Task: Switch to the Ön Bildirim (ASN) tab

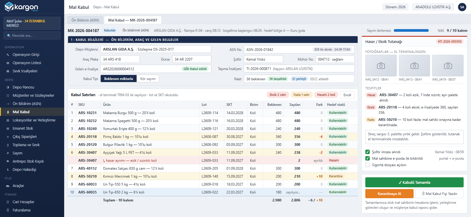Action: 85,20
